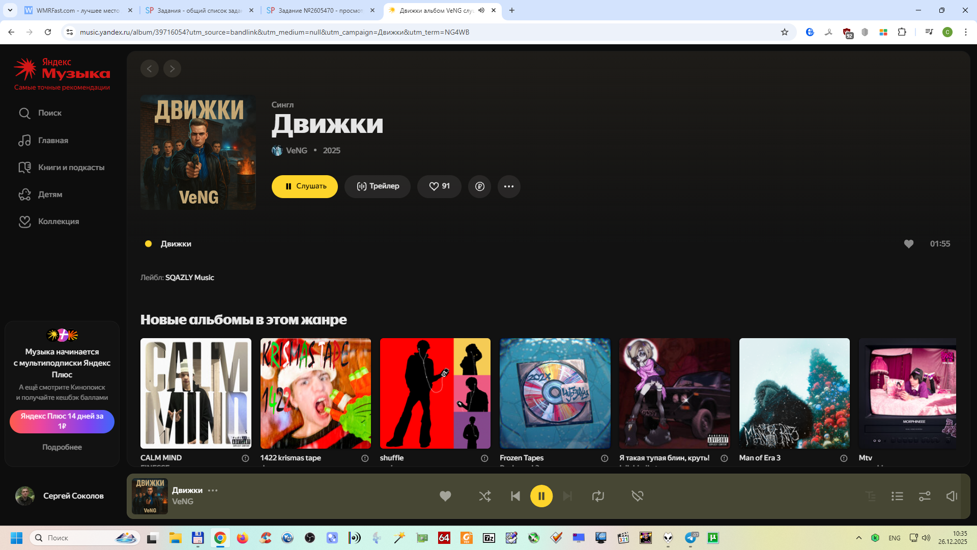Open album three-dots more menu
The image size is (977, 550).
point(508,186)
